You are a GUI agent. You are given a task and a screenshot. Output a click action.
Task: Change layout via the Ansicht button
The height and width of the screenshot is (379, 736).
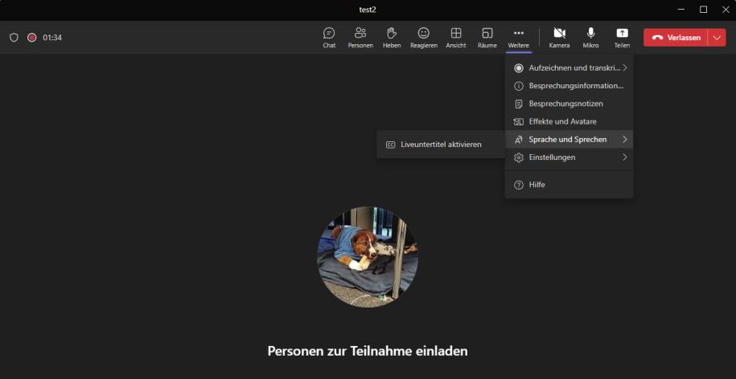click(x=456, y=38)
